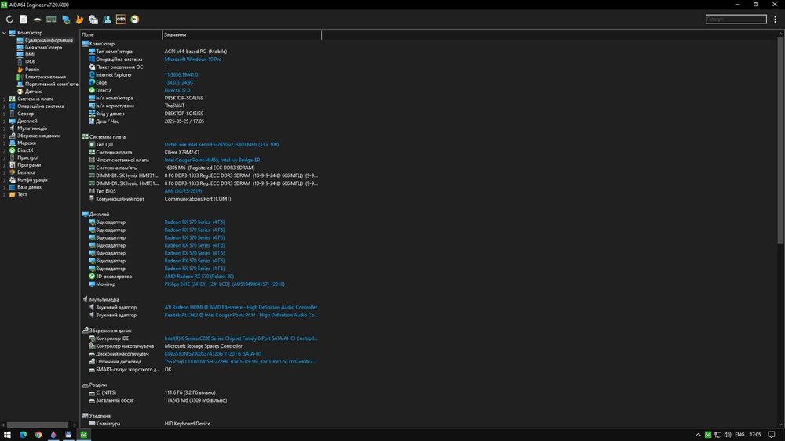785x441 pixels.
Task: Click the AIDA64 taskbar button
Action: pyautogui.click(x=84, y=435)
